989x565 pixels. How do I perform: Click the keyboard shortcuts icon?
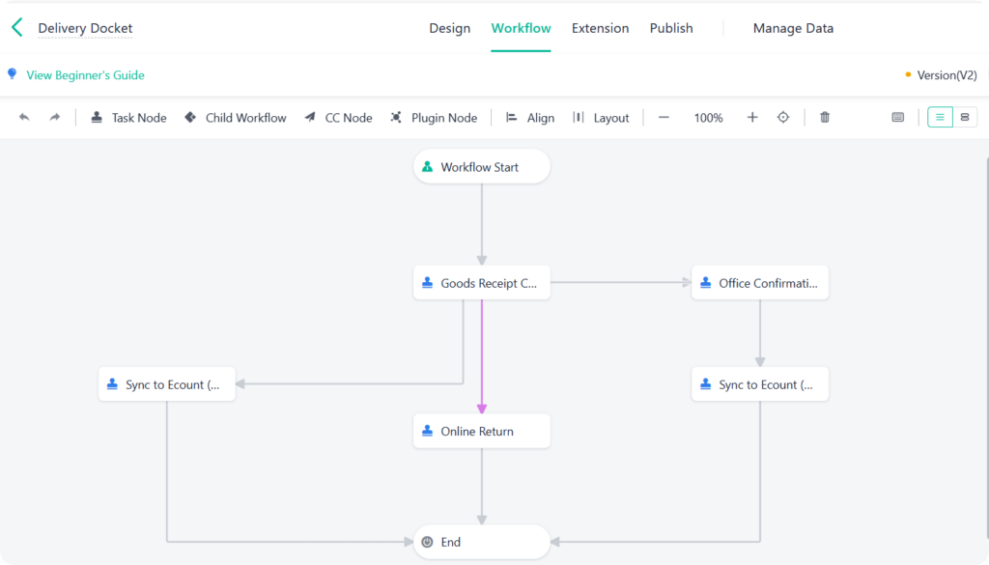tap(898, 118)
